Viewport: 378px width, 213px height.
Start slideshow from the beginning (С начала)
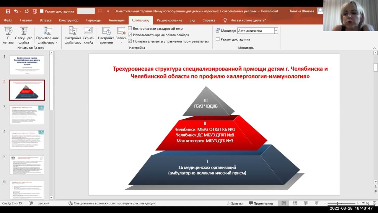(x=8, y=35)
